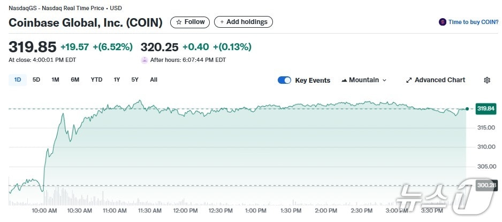
Task: Show All time price history
Action: pyautogui.click(x=154, y=80)
